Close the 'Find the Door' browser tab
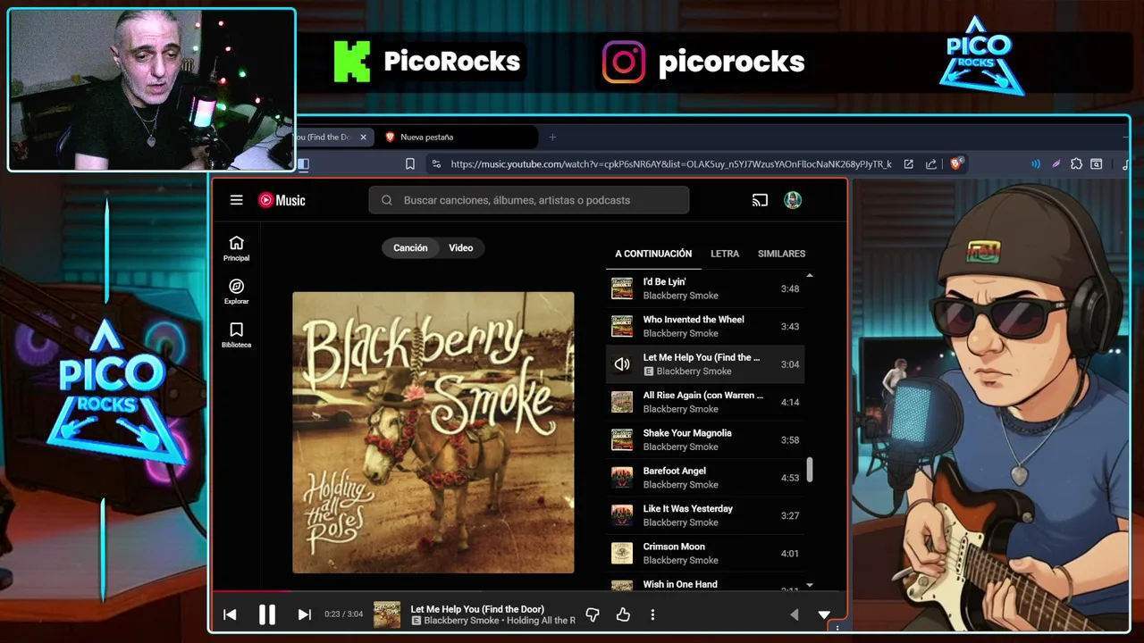Screen dimensions: 1144x643 [x=363, y=138]
